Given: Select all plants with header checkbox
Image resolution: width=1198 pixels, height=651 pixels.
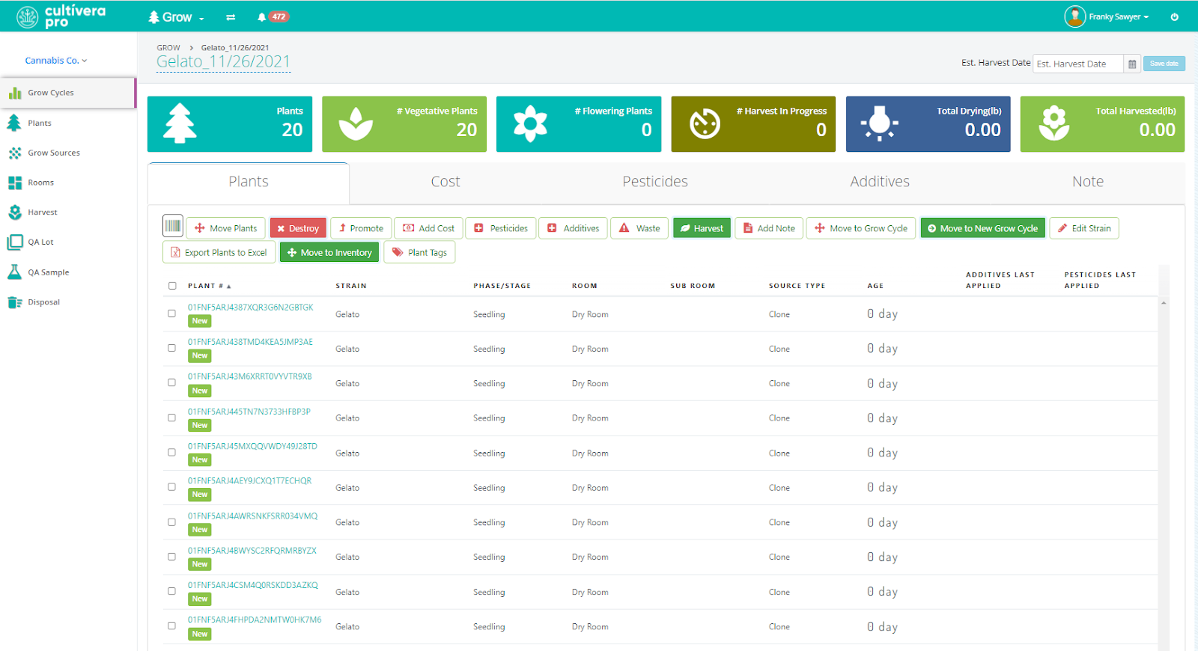Looking at the screenshot, I should 172,286.
